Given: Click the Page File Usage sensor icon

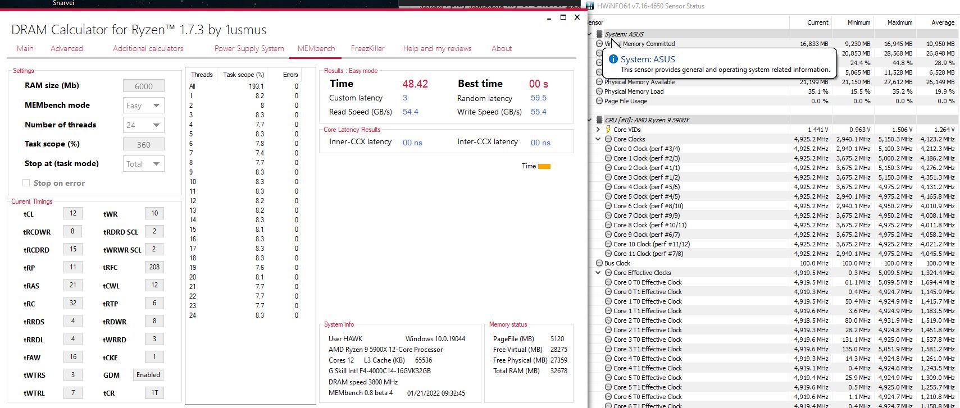Looking at the screenshot, I should pyautogui.click(x=599, y=101).
